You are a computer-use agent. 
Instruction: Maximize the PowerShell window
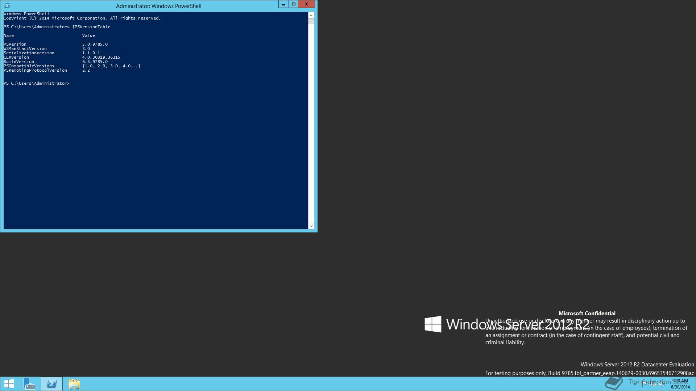[294, 4]
